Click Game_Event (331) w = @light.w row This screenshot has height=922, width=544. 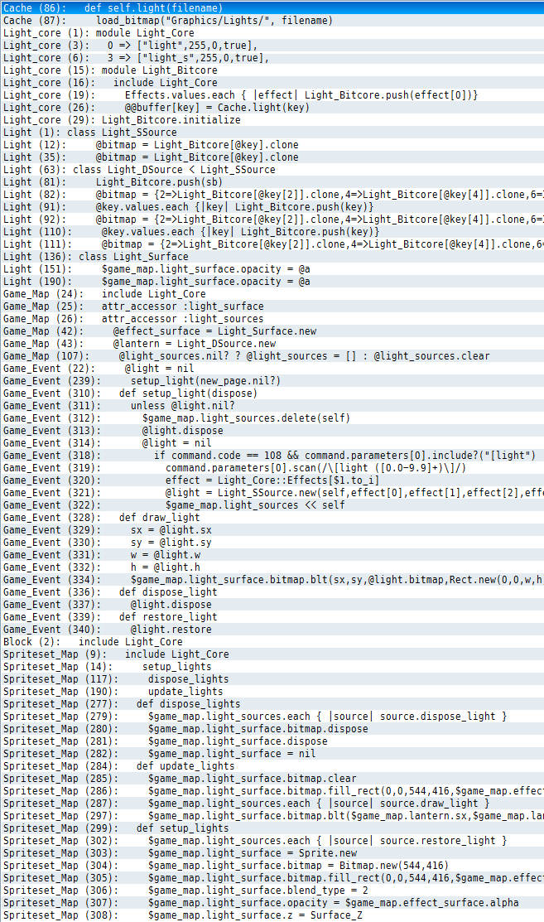[x=272, y=554]
